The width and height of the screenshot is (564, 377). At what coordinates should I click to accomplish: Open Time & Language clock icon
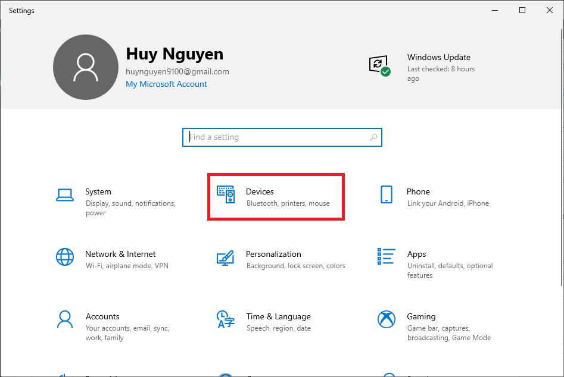[x=226, y=319]
